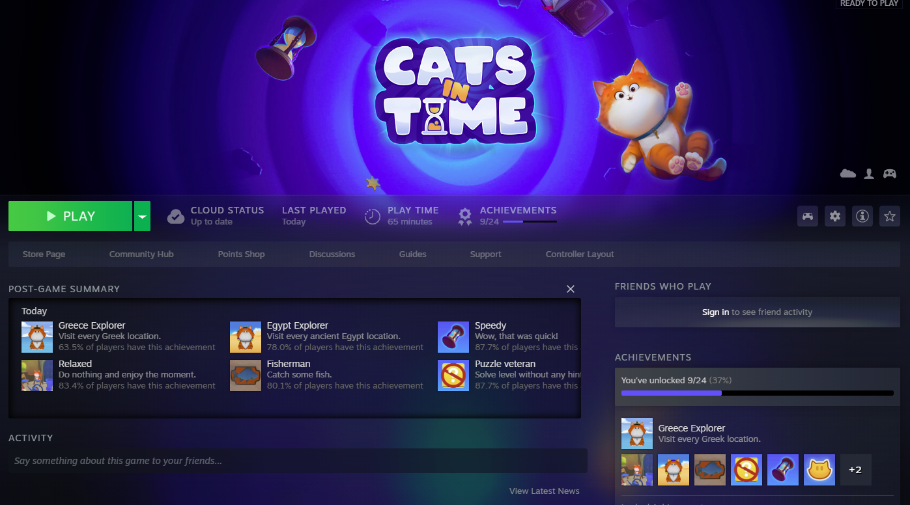Click "Do nothing and enjoy the moment." description

click(127, 375)
